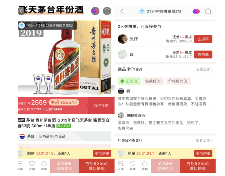Tap 参与拼单 in left yellow banner
Screen dimensions: 225x176
(102, 153)
